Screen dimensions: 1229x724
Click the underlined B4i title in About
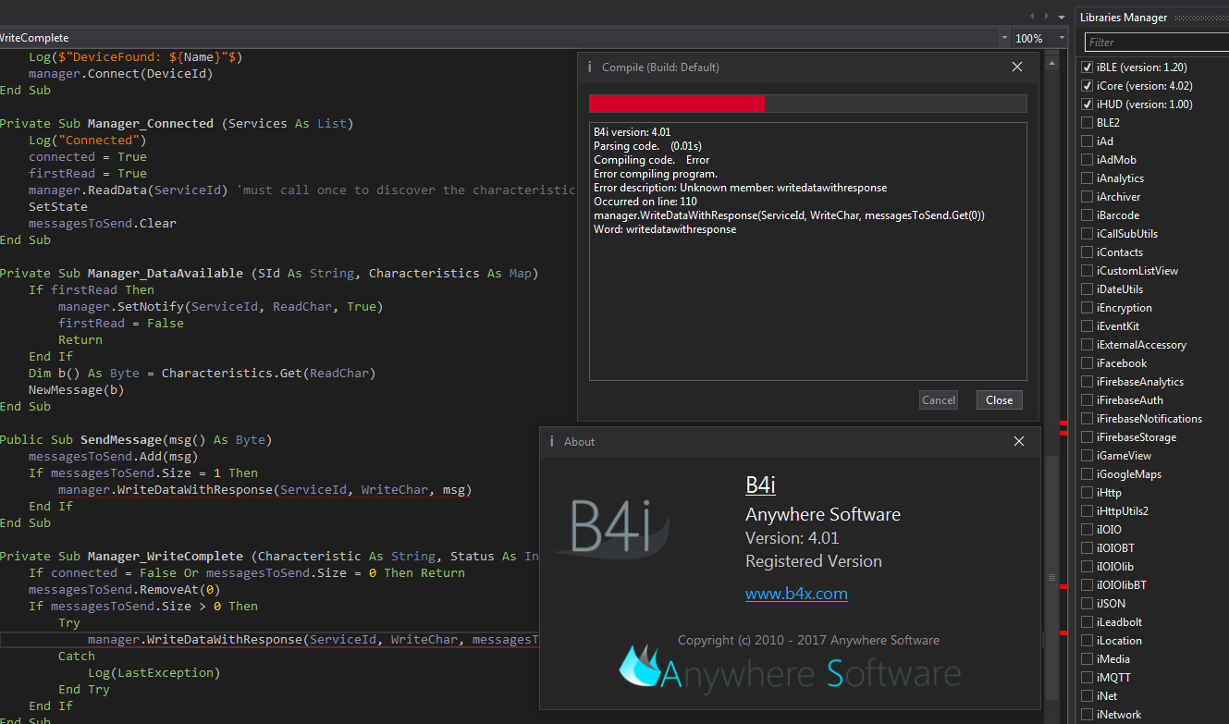[760, 485]
